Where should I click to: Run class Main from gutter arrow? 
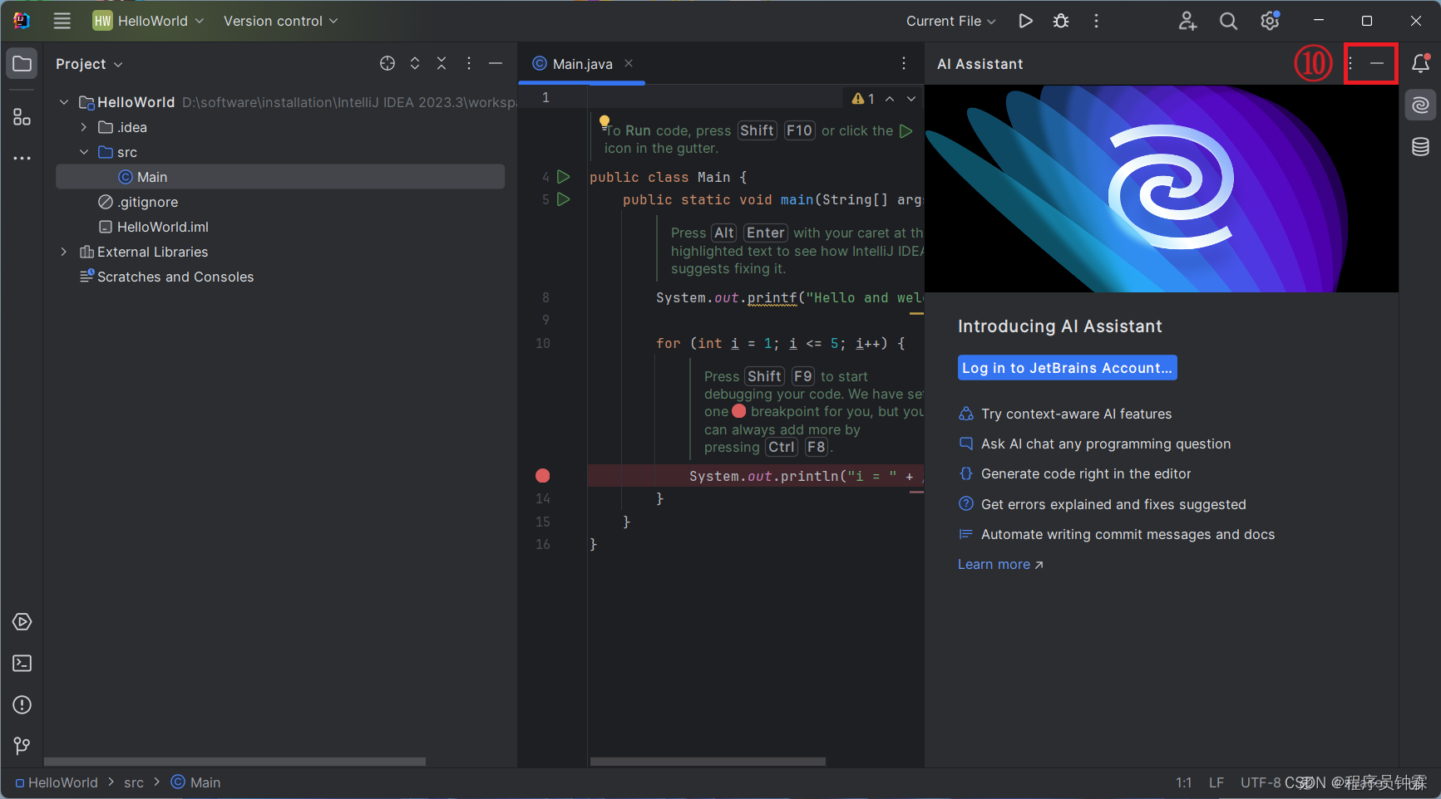click(x=564, y=177)
